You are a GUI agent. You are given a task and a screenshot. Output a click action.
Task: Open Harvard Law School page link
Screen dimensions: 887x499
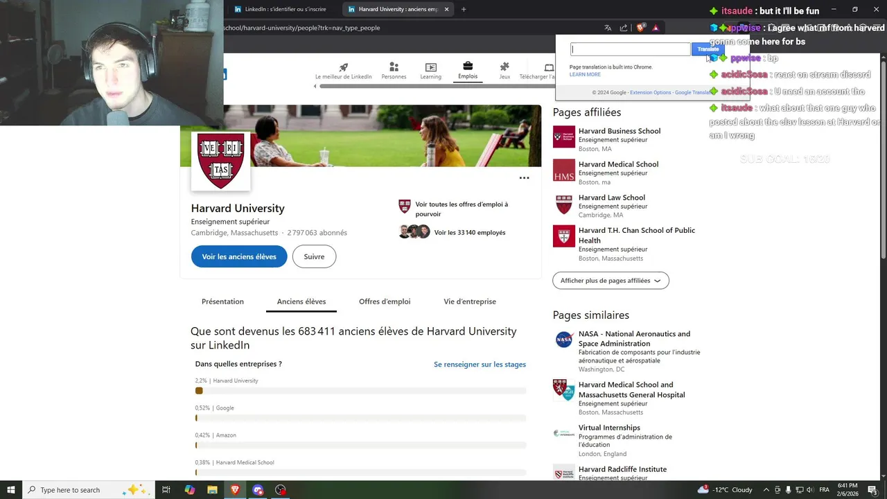point(612,198)
